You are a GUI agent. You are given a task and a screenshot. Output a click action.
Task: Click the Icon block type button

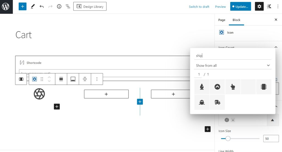click(x=34, y=79)
